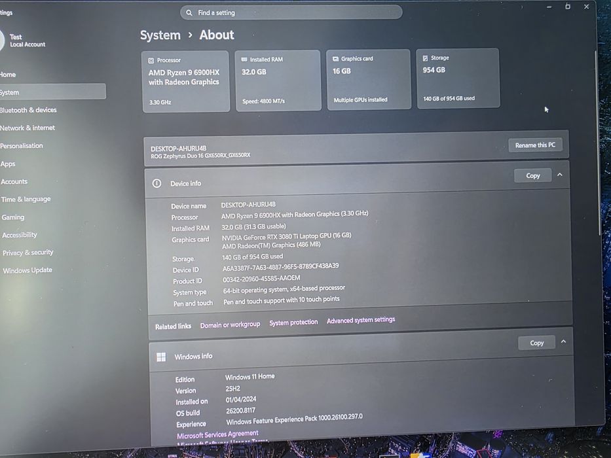
Task: Open Accounts settings
Action: [x=14, y=181]
